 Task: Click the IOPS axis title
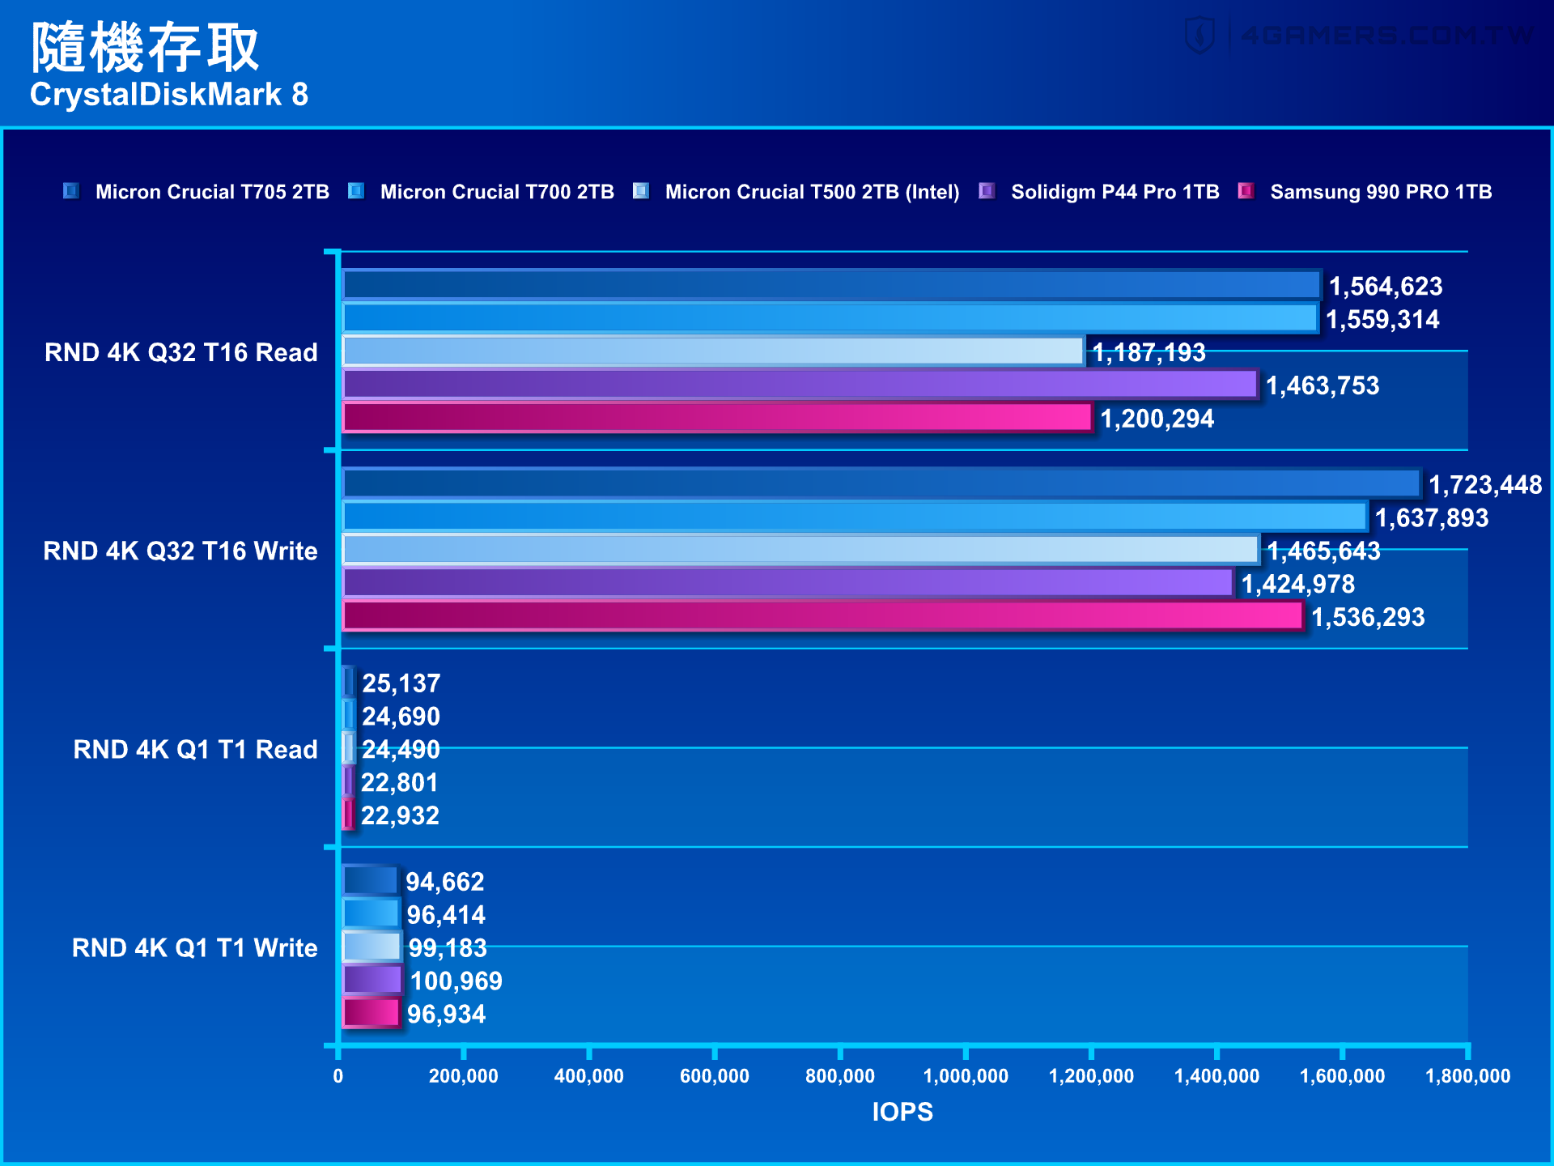[902, 1112]
